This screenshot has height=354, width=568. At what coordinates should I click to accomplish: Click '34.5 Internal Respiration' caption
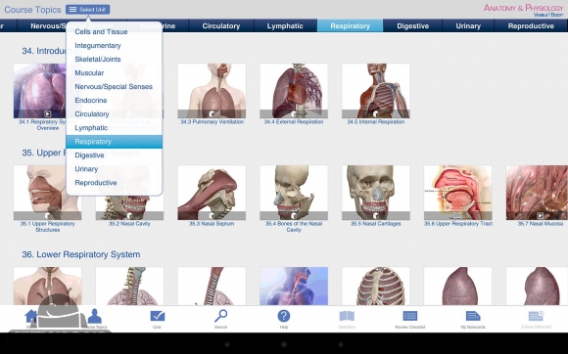coord(376,122)
